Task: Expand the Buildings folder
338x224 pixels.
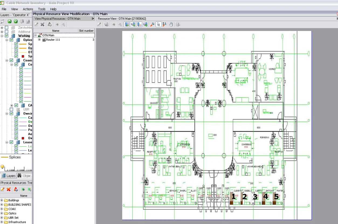Action: pyautogui.click(x=2, y=200)
